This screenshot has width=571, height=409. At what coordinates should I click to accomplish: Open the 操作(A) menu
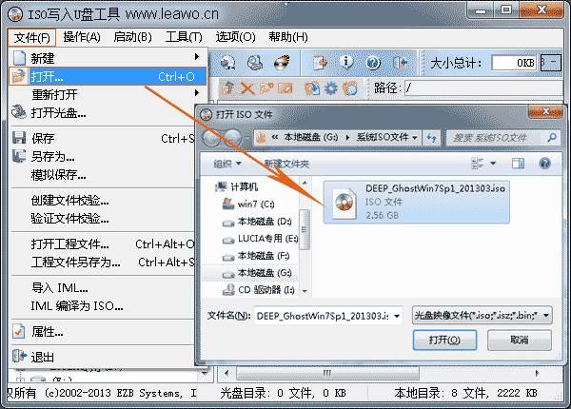[x=82, y=37]
